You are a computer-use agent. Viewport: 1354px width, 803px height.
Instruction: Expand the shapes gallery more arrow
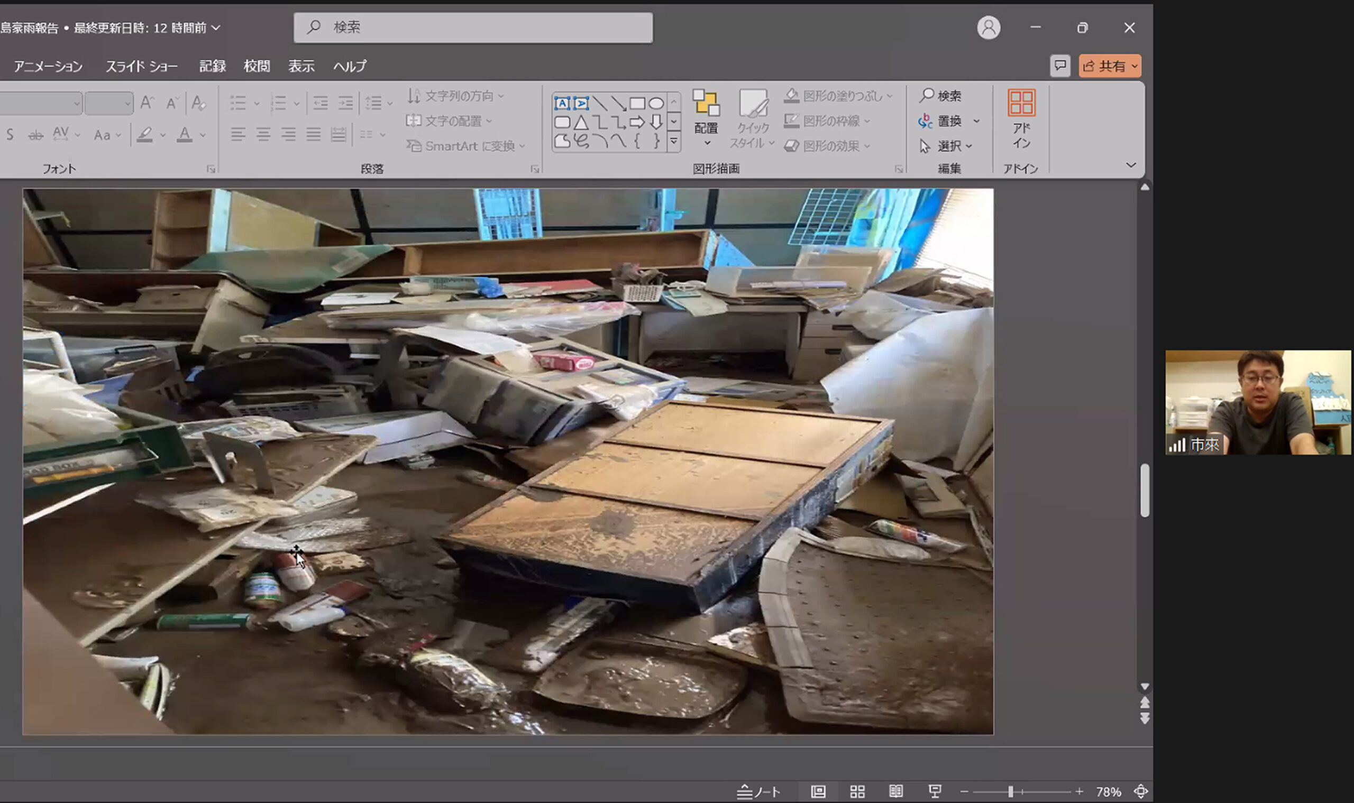673,142
